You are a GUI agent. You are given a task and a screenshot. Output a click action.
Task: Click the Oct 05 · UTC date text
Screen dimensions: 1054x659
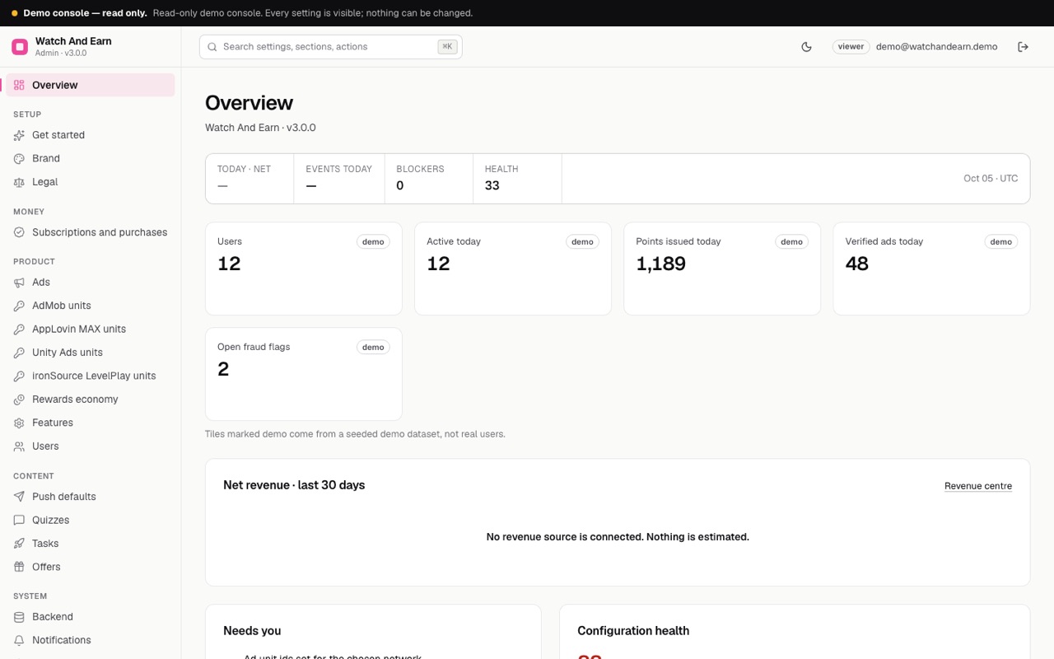[991, 178]
